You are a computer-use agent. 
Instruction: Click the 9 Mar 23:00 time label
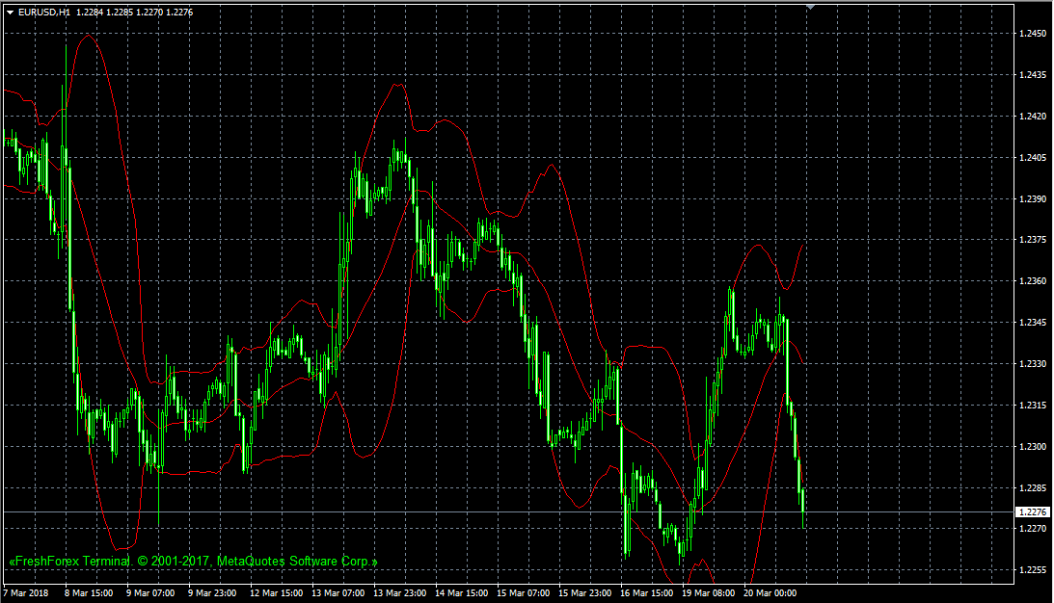(212, 593)
